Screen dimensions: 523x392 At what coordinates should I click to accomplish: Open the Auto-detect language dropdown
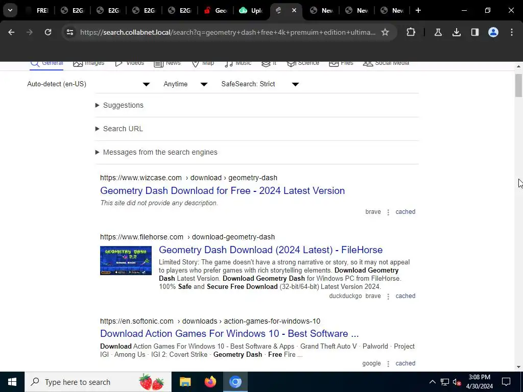pyautogui.click(x=88, y=84)
